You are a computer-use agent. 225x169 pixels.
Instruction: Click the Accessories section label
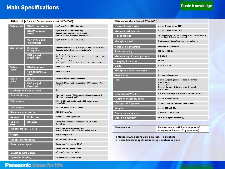click(123, 127)
